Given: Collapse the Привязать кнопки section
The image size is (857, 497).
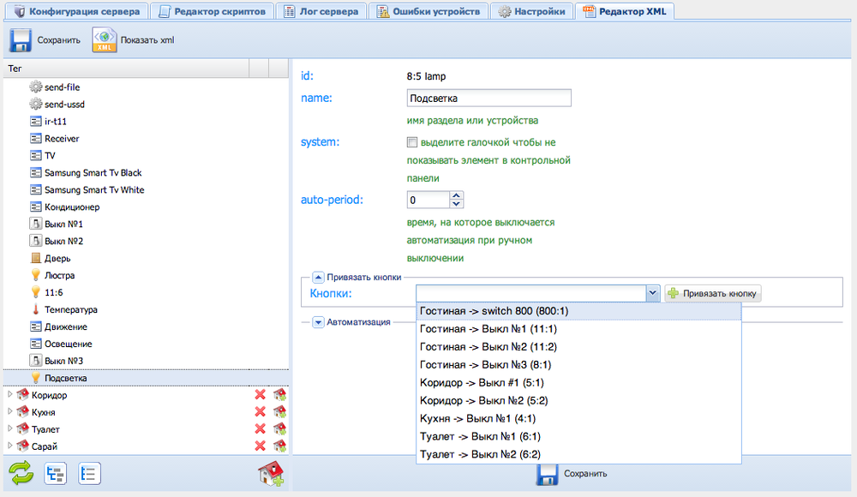Looking at the screenshot, I should click(x=318, y=276).
